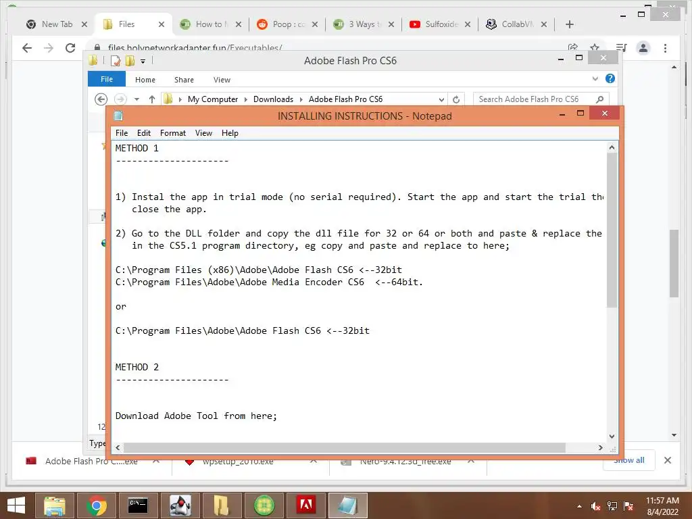Go back in Explorer navigation

click(x=101, y=99)
